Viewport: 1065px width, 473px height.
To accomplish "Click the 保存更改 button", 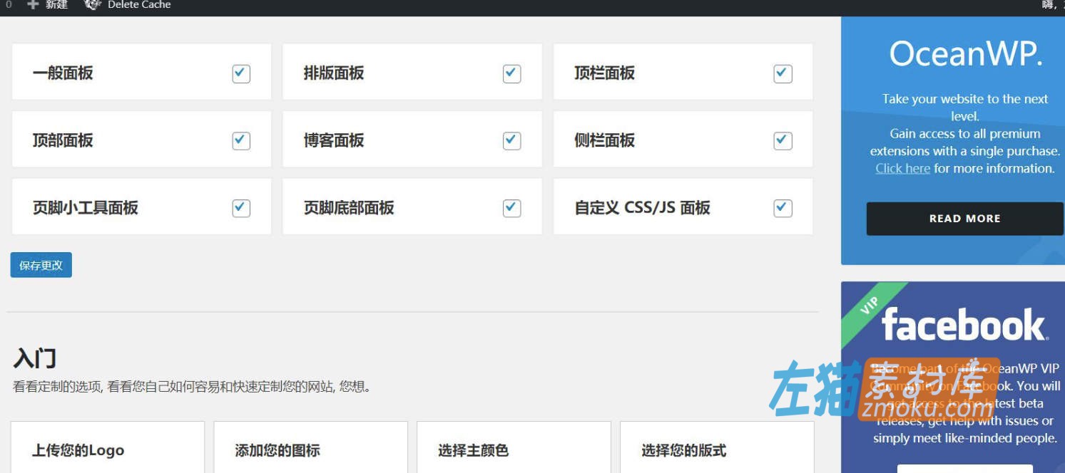I will [41, 264].
